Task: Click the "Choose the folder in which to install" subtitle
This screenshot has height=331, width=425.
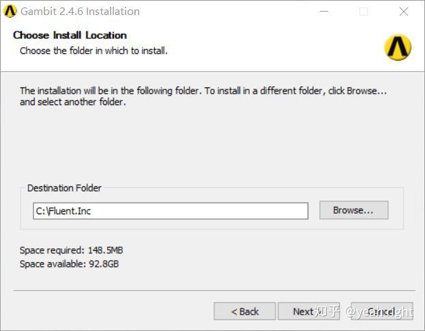Action: coord(93,51)
